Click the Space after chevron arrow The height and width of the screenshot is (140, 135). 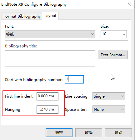(122, 110)
